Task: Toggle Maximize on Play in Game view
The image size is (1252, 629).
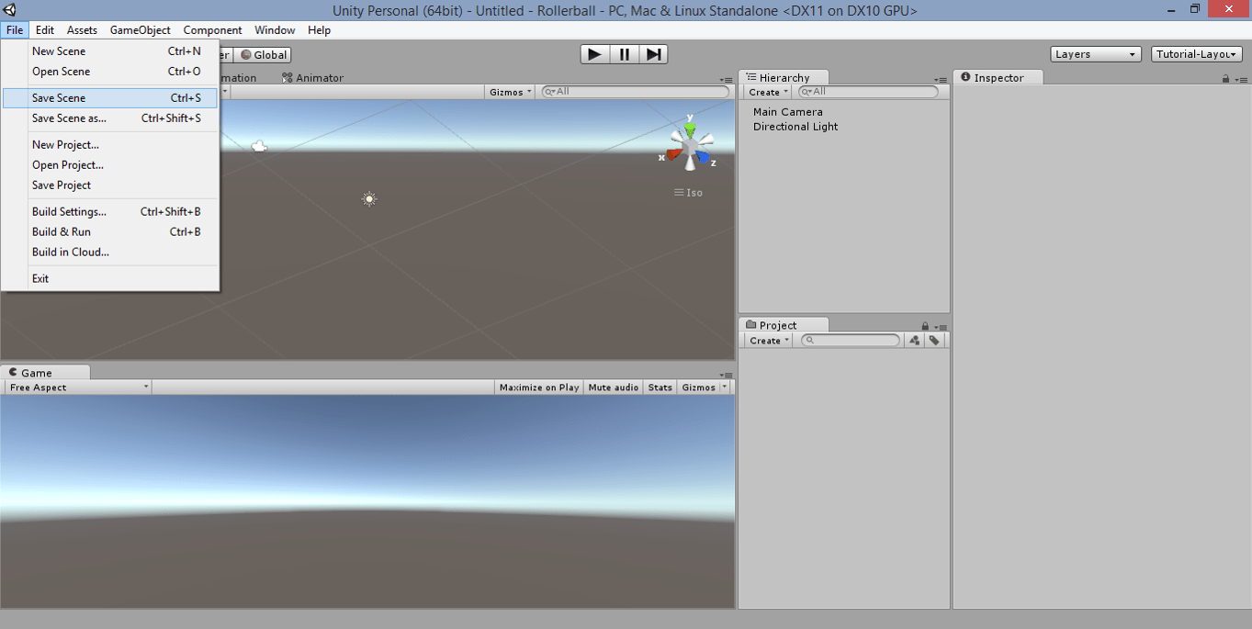Action: 539,388
